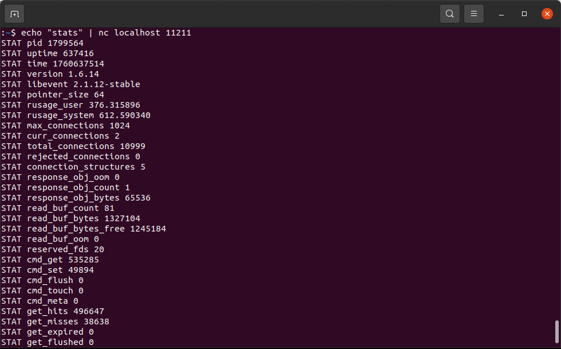Click the max_connections 1024 line
The height and width of the screenshot is (349, 561).
(65, 126)
